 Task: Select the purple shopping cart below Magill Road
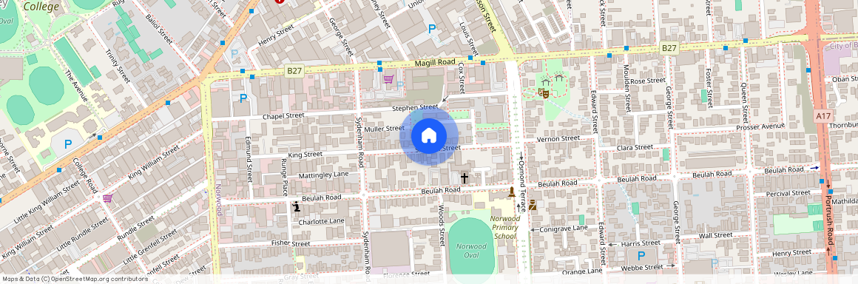(x=388, y=79)
